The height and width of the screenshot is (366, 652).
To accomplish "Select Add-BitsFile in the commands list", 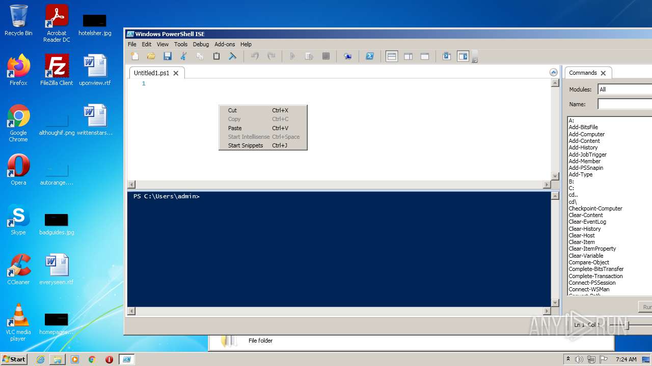I will [583, 127].
